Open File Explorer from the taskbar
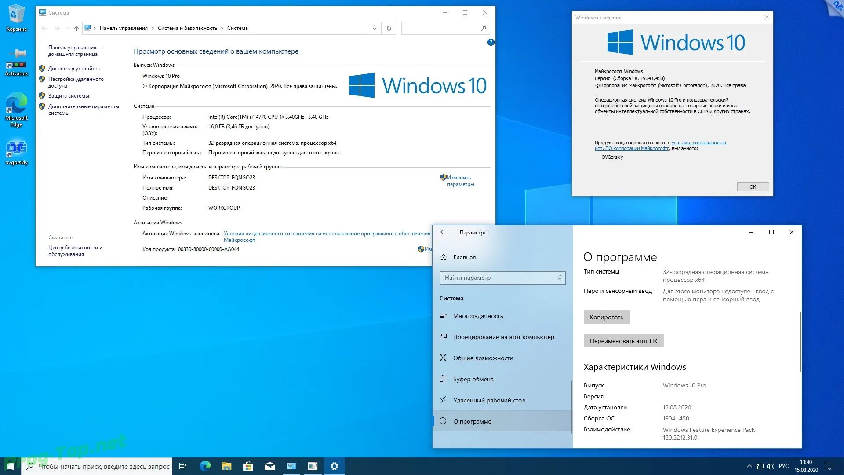Image resolution: width=844 pixels, height=475 pixels. [226, 466]
